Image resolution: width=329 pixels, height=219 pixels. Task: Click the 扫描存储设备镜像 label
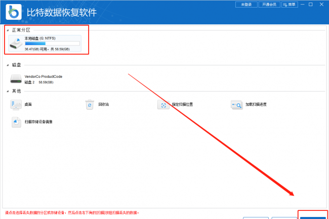coord(38,122)
